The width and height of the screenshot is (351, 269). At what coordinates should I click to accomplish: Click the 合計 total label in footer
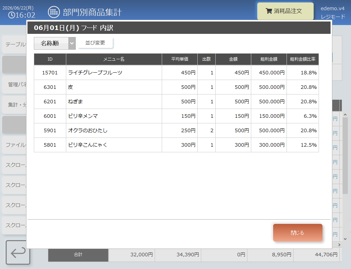coord(78,255)
